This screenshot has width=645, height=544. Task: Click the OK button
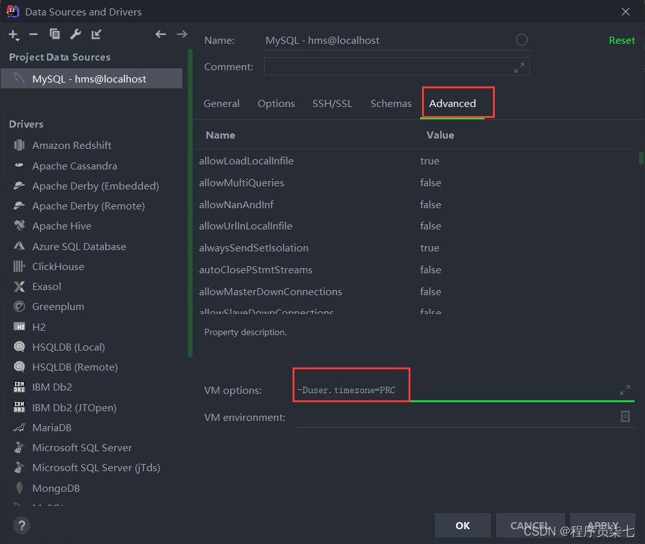(x=463, y=525)
